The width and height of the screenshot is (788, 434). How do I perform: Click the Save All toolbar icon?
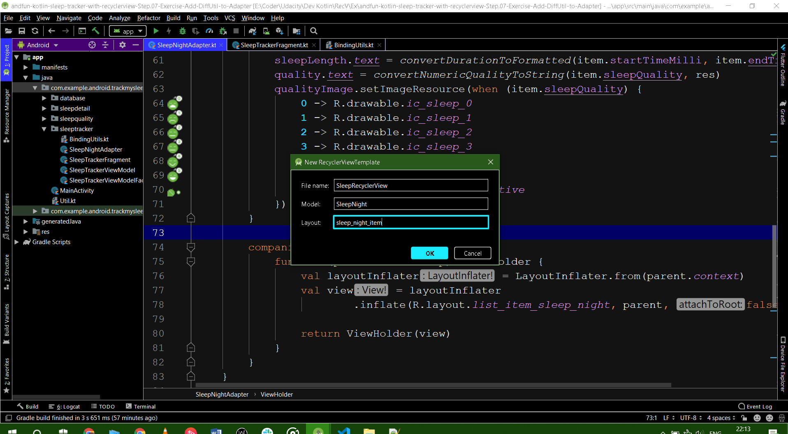coord(22,31)
